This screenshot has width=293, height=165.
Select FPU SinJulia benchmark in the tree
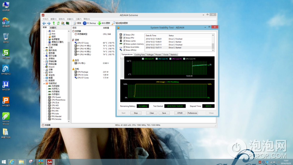[55, 119]
